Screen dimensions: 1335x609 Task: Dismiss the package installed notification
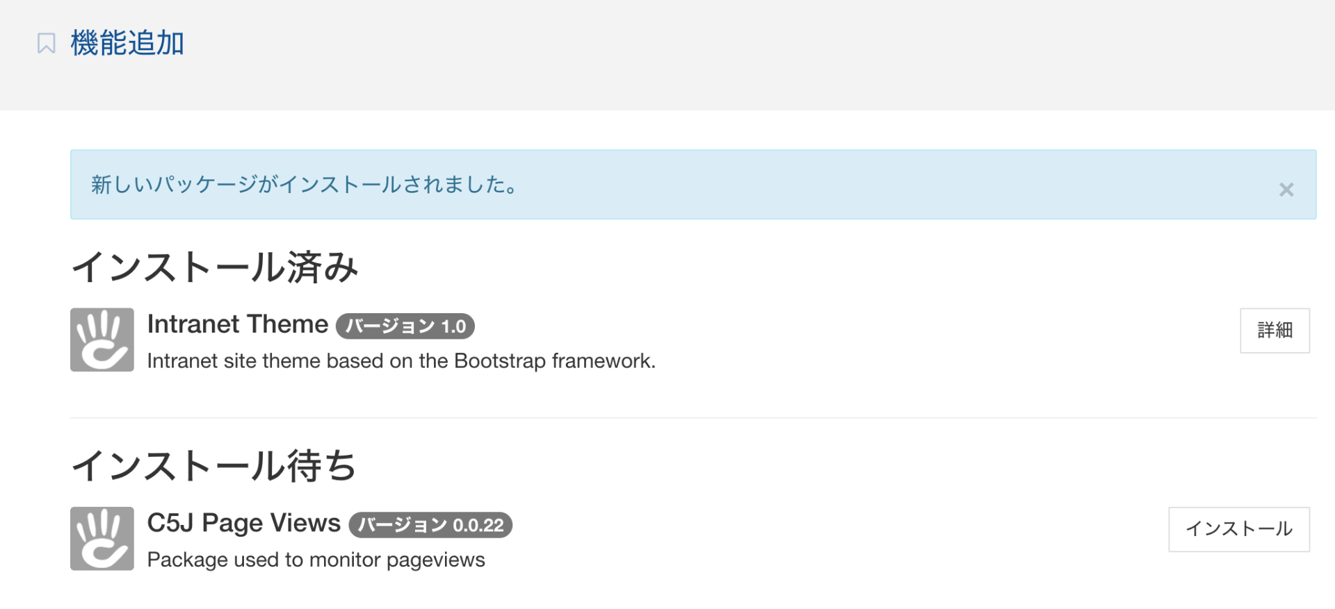(x=1286, y=190)
